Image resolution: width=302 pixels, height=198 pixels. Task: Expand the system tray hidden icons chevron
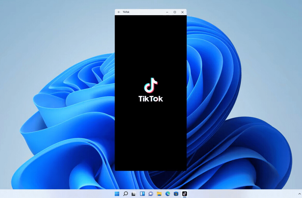click(300, 194)
